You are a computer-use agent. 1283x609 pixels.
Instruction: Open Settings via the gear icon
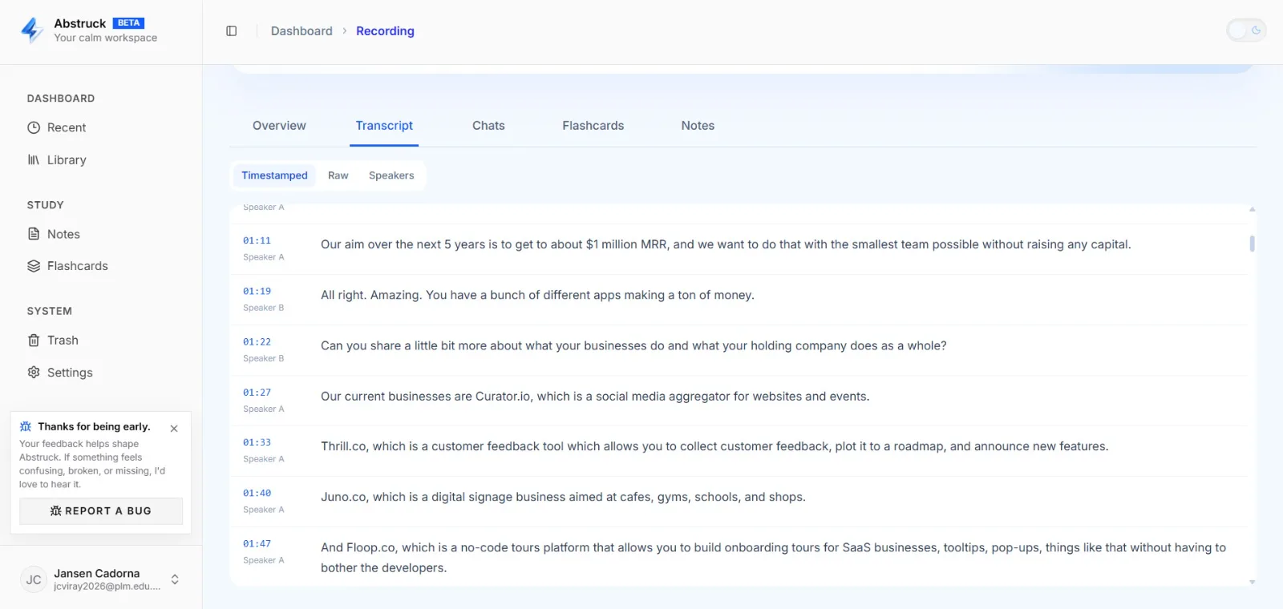34,373
